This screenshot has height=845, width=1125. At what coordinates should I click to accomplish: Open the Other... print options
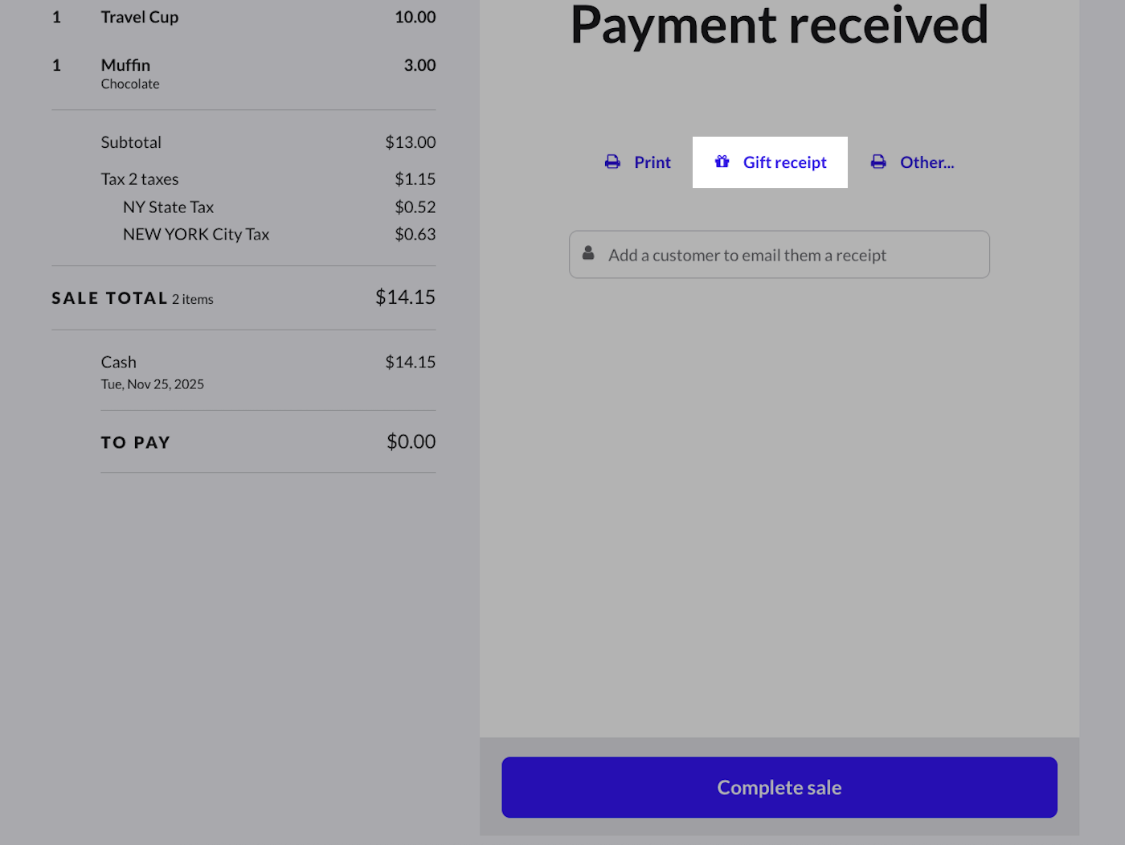927,162
